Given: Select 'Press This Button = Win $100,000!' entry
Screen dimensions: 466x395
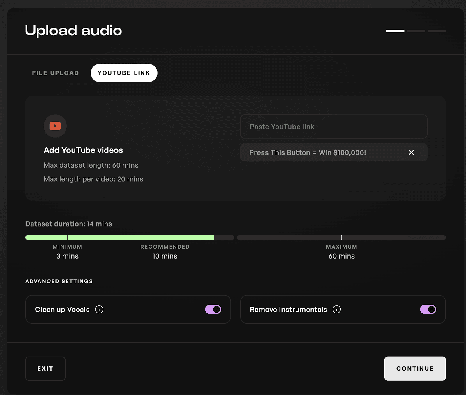Looking at the screenshot, I should 334,152.
